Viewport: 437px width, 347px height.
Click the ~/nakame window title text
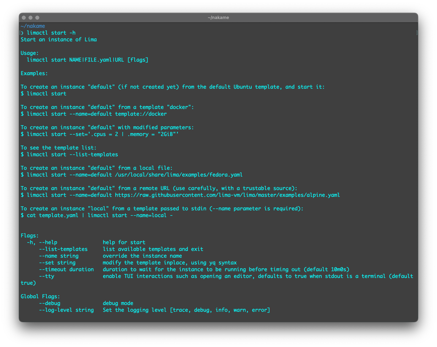pos(218,18)
